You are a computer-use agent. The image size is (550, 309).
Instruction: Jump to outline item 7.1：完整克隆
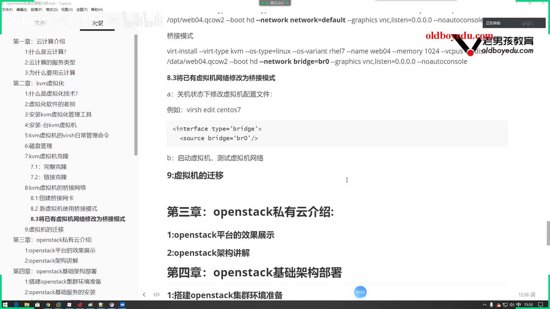[49, 167]
